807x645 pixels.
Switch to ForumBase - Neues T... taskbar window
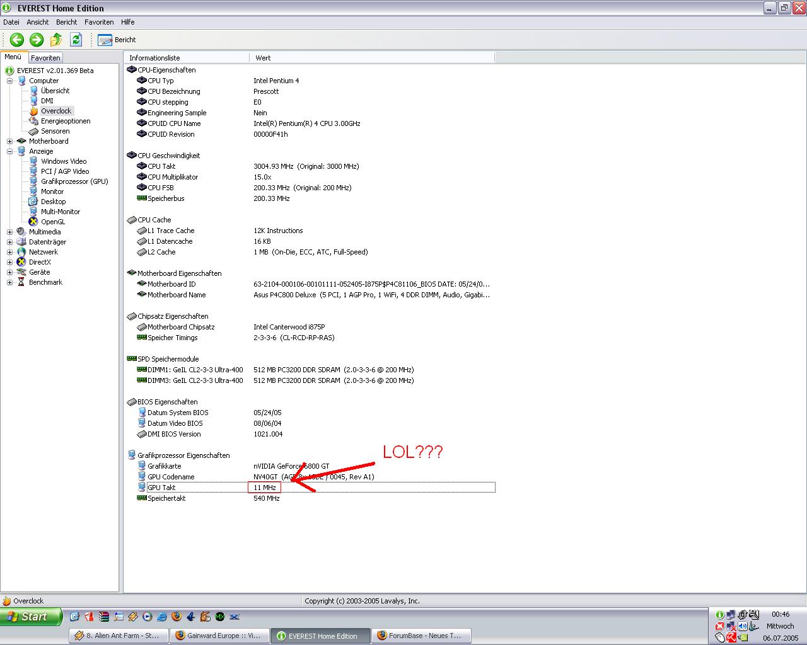tap(421, 636)
